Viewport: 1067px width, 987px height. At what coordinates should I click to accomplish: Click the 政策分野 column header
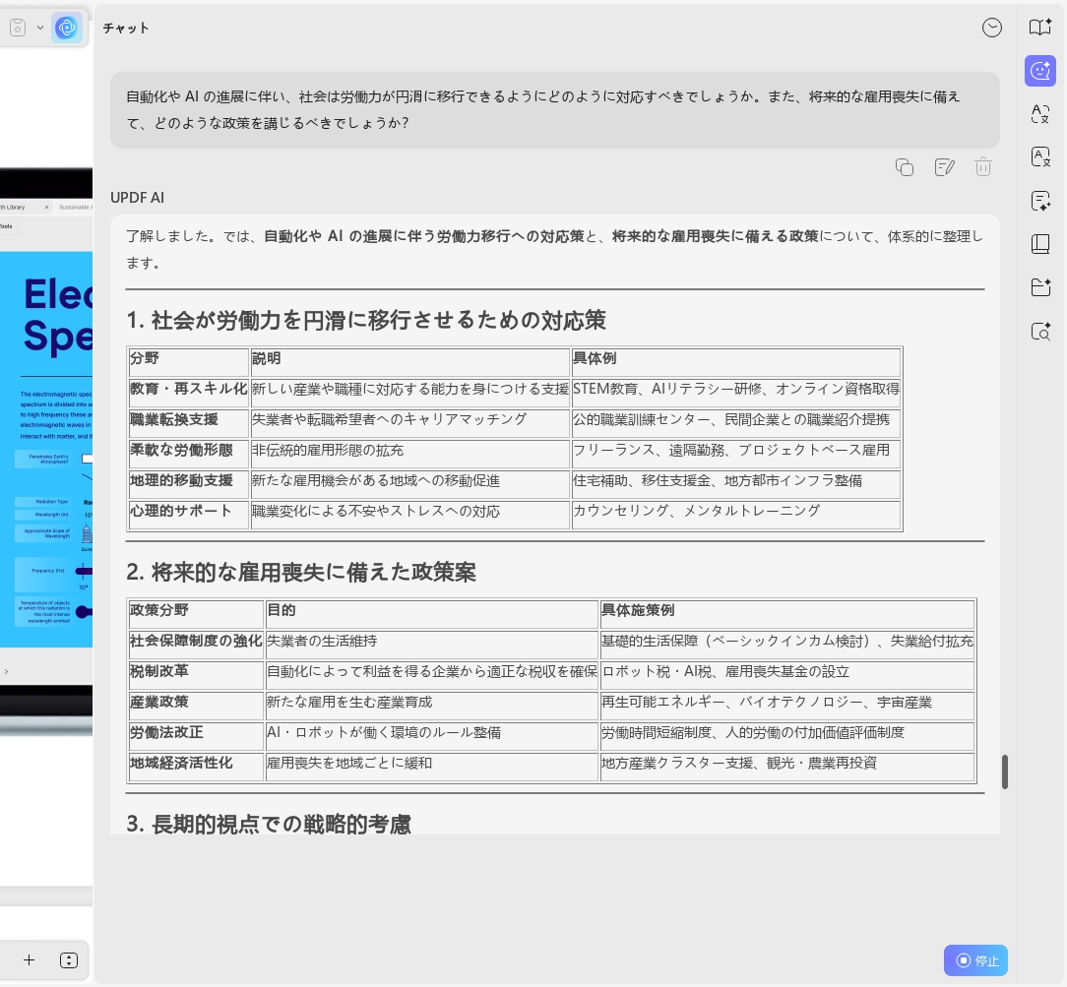(x=196, y=612)
